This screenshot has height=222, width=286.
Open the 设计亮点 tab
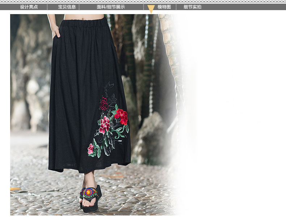[x=29, y=7]
